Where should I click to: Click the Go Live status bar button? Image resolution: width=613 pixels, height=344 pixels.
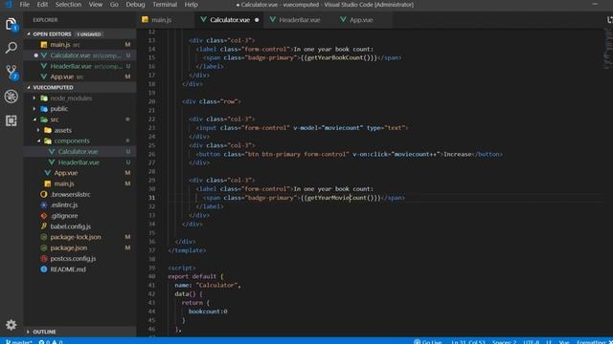[x=428, y=342]
